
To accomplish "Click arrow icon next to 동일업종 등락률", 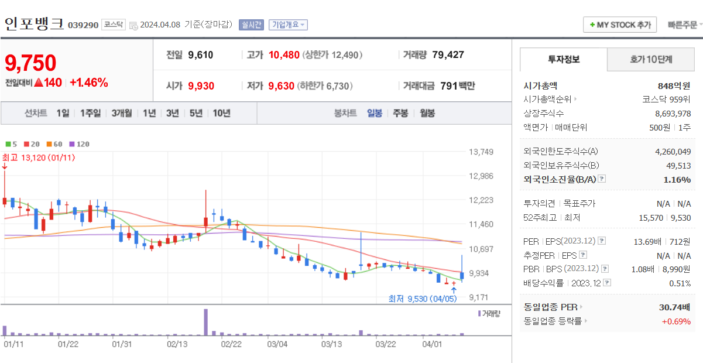I will coord(586,321).
